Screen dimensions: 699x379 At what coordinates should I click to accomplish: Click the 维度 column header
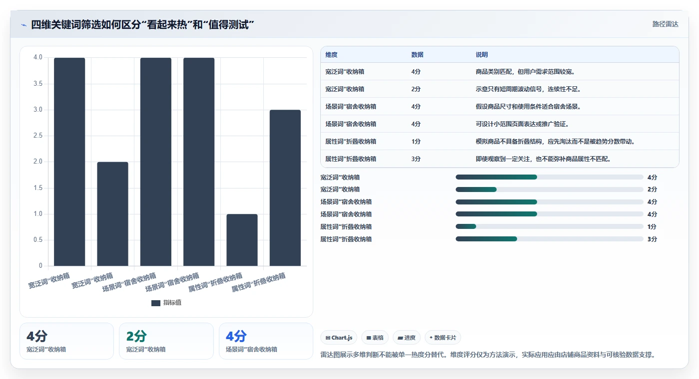[x=331, y=55]
